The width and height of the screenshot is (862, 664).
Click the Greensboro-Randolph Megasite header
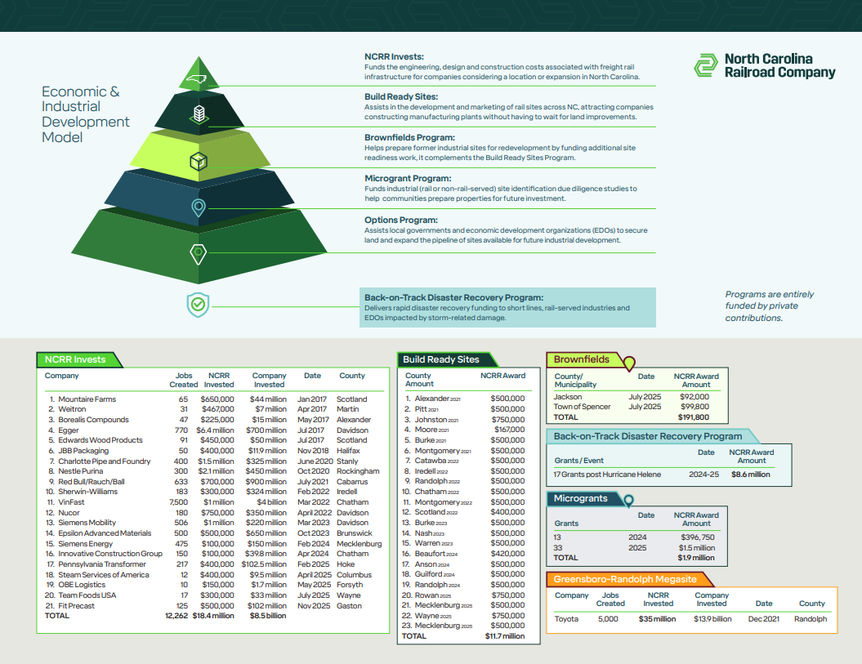[625, 579]
